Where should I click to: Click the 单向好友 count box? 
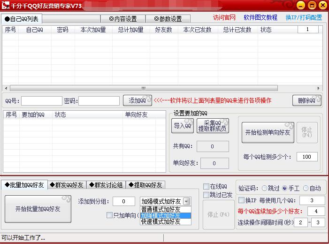coord(214,163)
